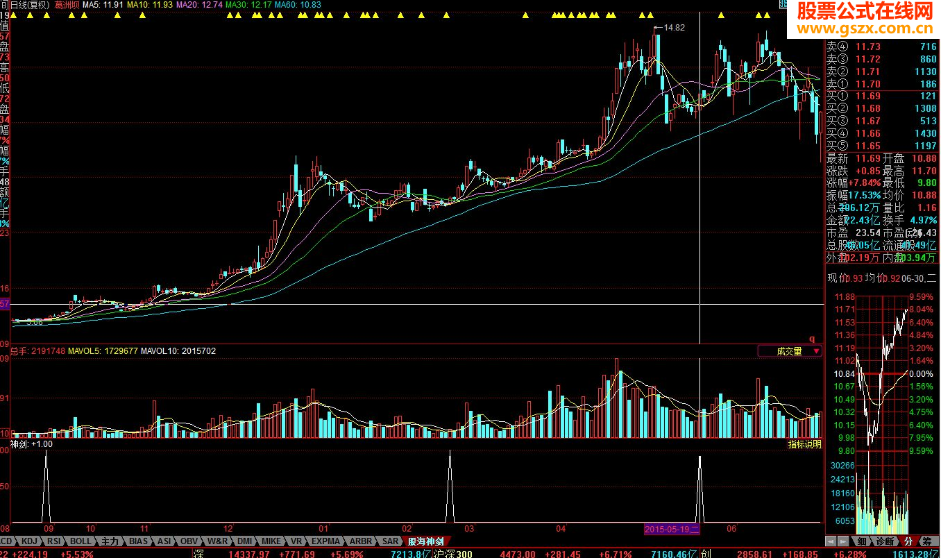Select the BIAS indicator tab
Screen dimensions: 941x558
[x=138, y=541]
